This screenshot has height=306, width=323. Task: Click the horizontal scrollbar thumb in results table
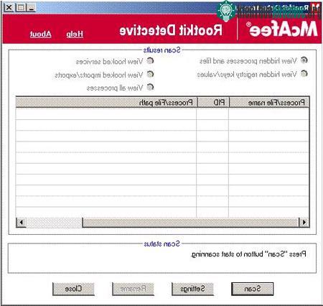pos(190,223)
